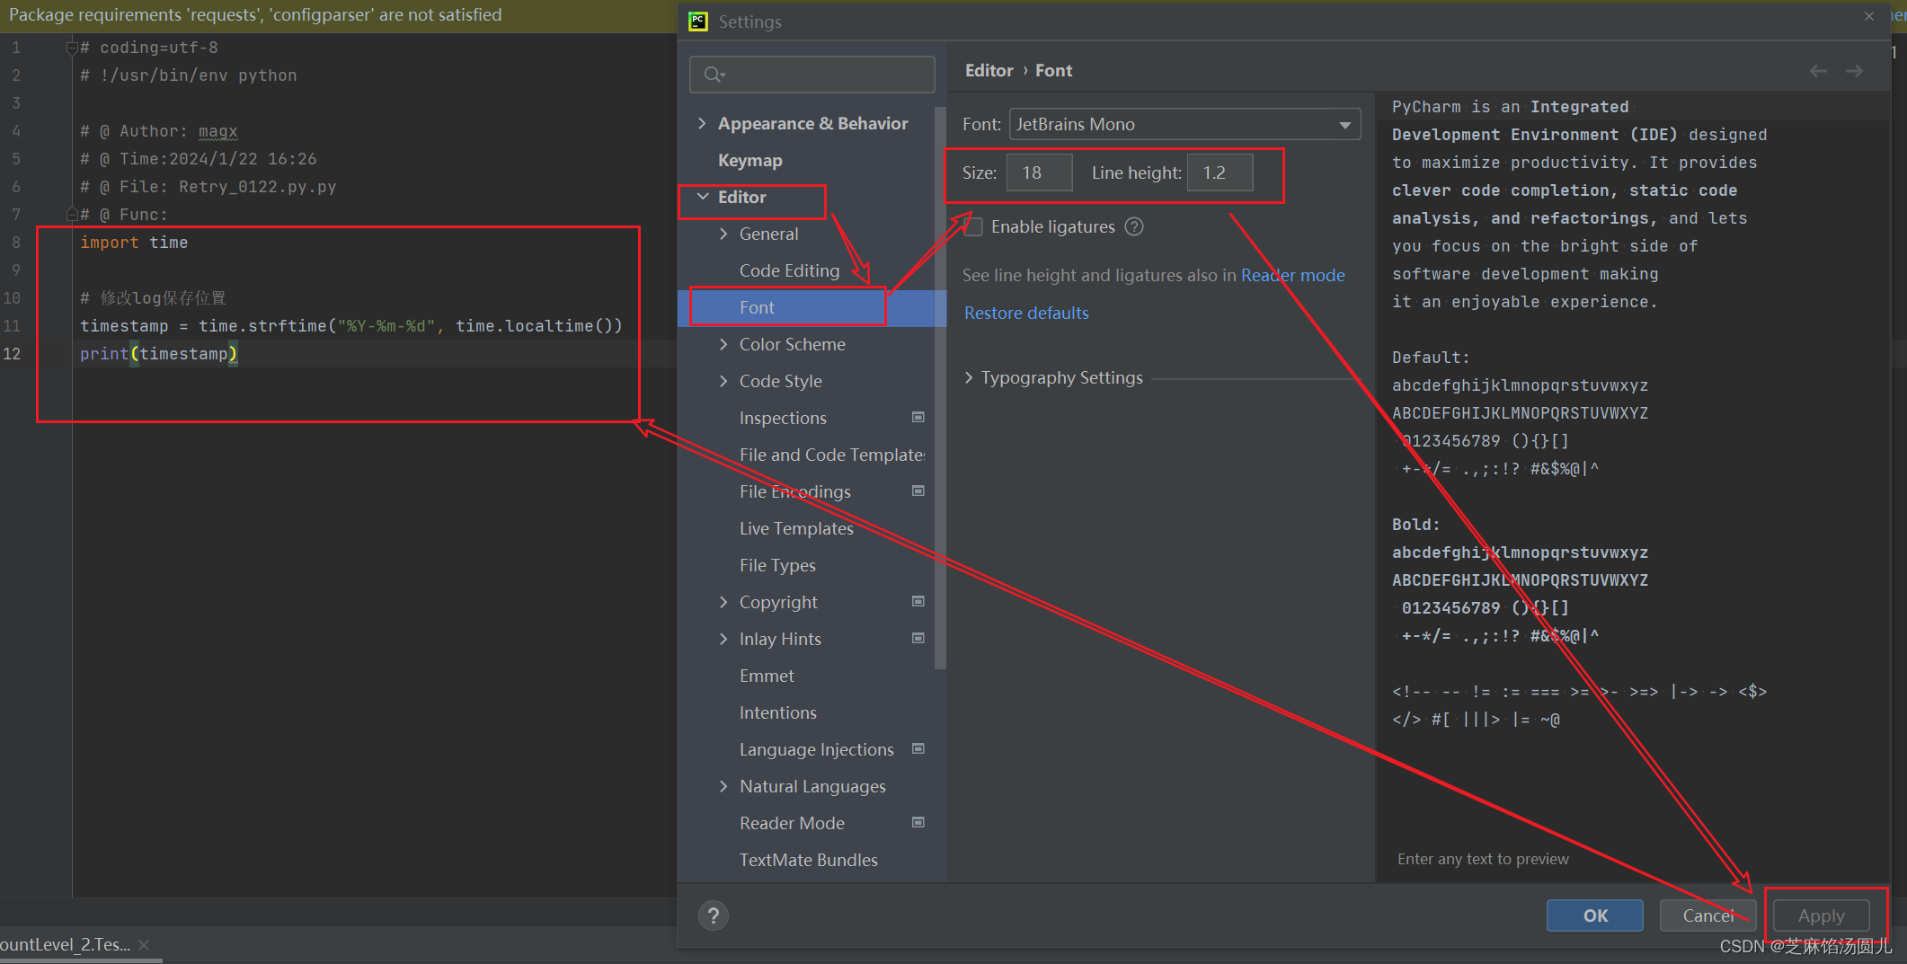The width and height of the screenshot is (1907, 964).
Task: Open Reader Mode settings page
Action: 792,823
